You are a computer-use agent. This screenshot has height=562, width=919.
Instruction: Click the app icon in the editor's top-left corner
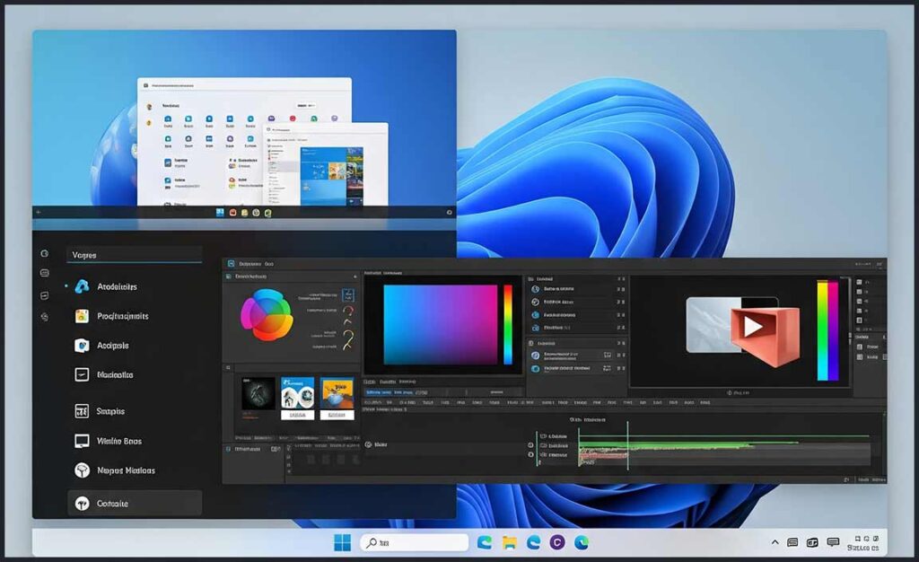231,265
